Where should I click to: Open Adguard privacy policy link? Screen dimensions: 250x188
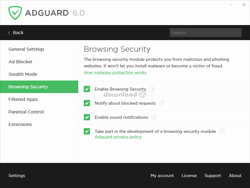coord(118,137)
